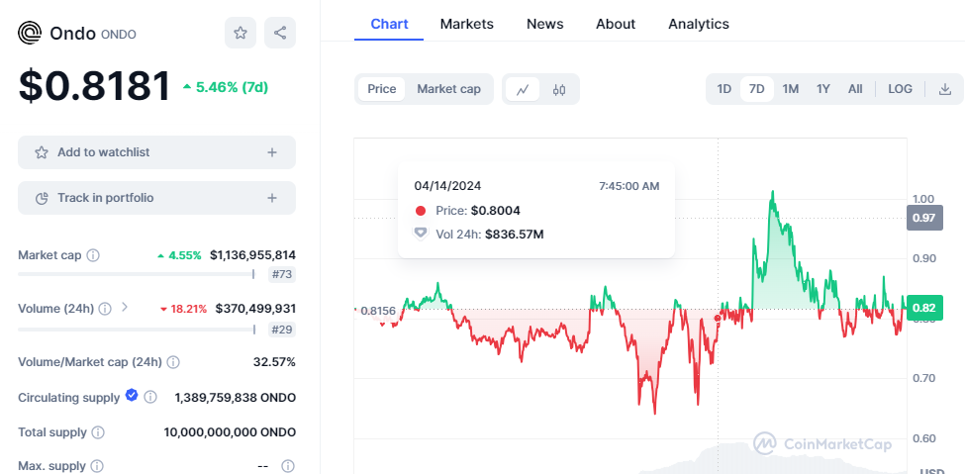The image size is (965, 474).
Task: Click Volume rank progress bar
Action: coord(137,330)
